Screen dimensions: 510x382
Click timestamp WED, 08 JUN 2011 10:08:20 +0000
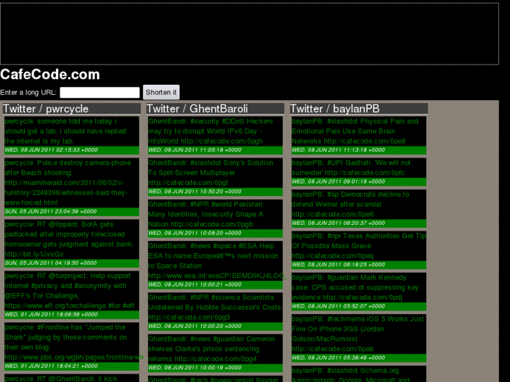point(195,233)
